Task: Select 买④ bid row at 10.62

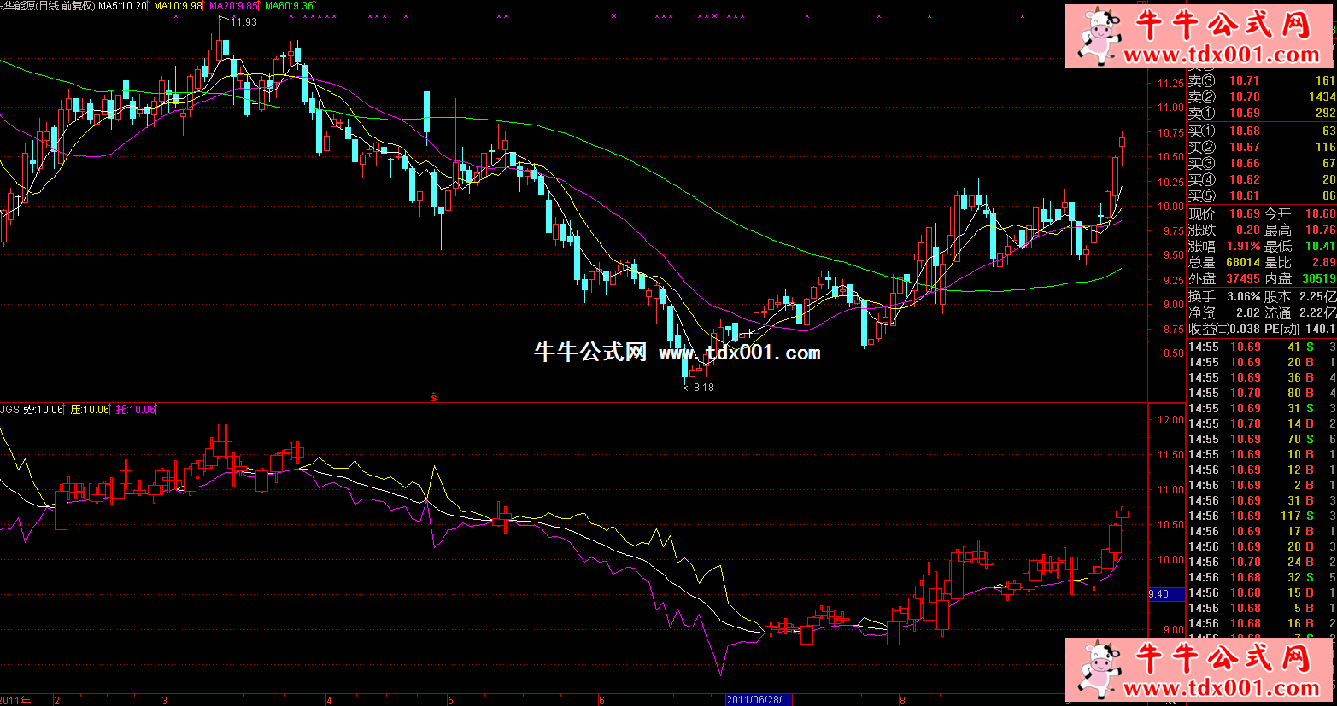Action: tap(1262, 179)
